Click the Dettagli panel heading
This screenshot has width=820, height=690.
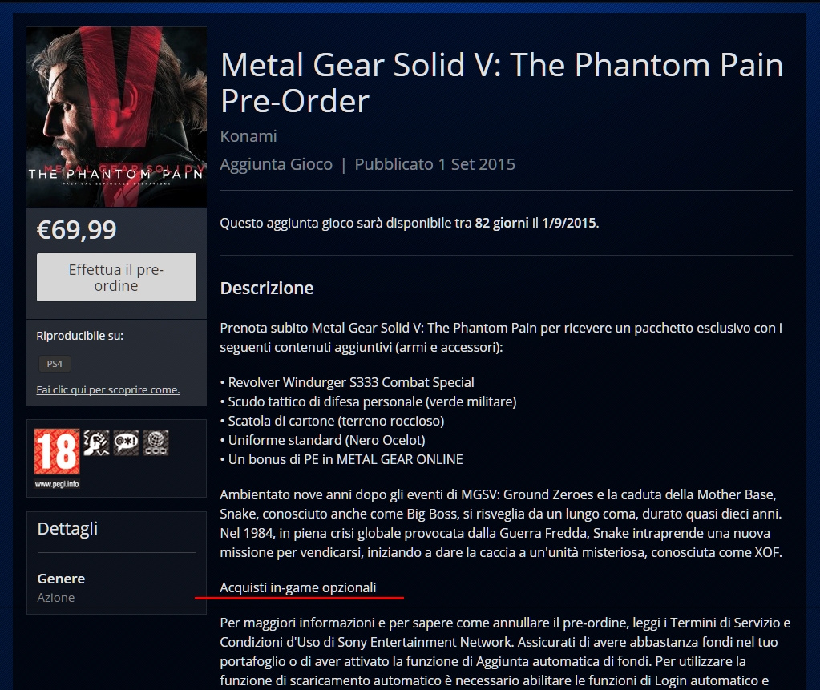pyautogui.click(x=67, y=528)
